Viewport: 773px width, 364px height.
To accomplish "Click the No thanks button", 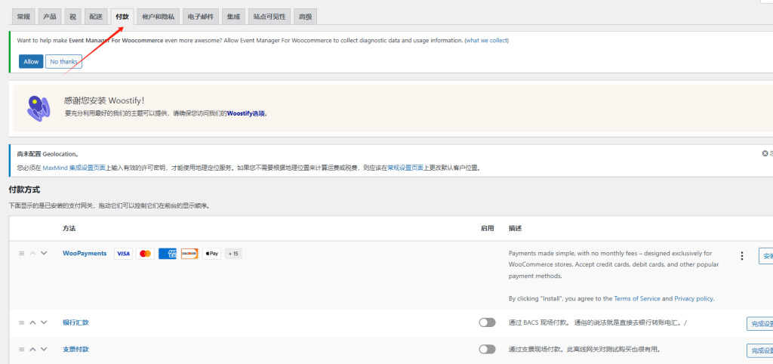I will pos(63,62).
